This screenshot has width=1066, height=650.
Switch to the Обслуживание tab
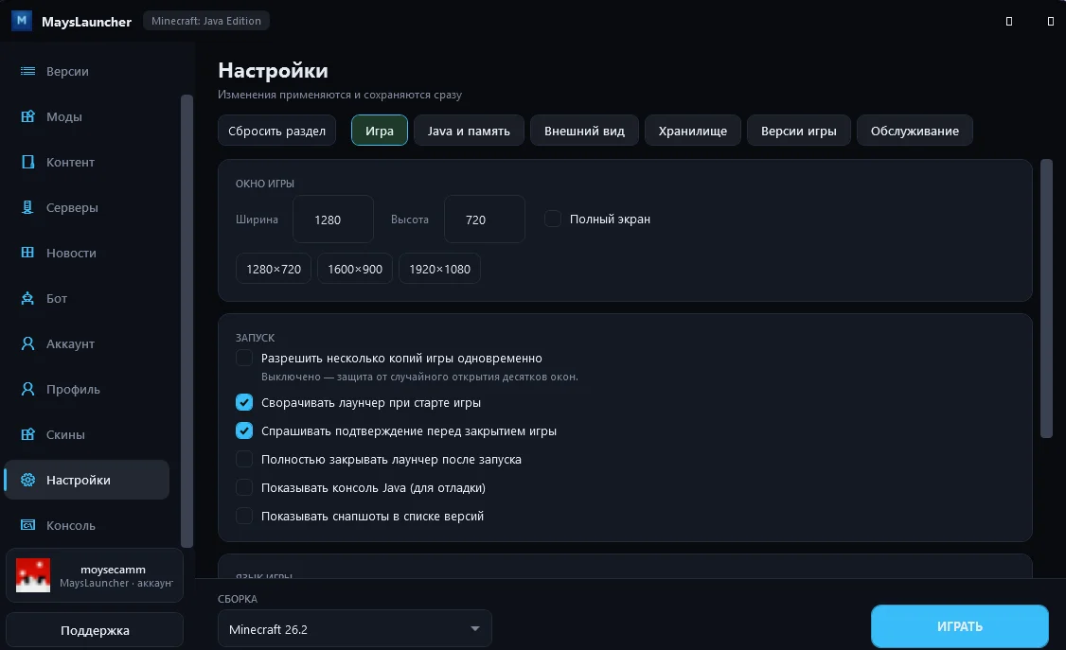pyautogui.click(x=915, y=131)
